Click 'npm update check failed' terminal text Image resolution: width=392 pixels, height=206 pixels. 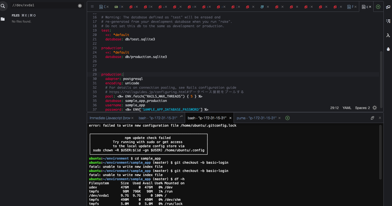148,138
